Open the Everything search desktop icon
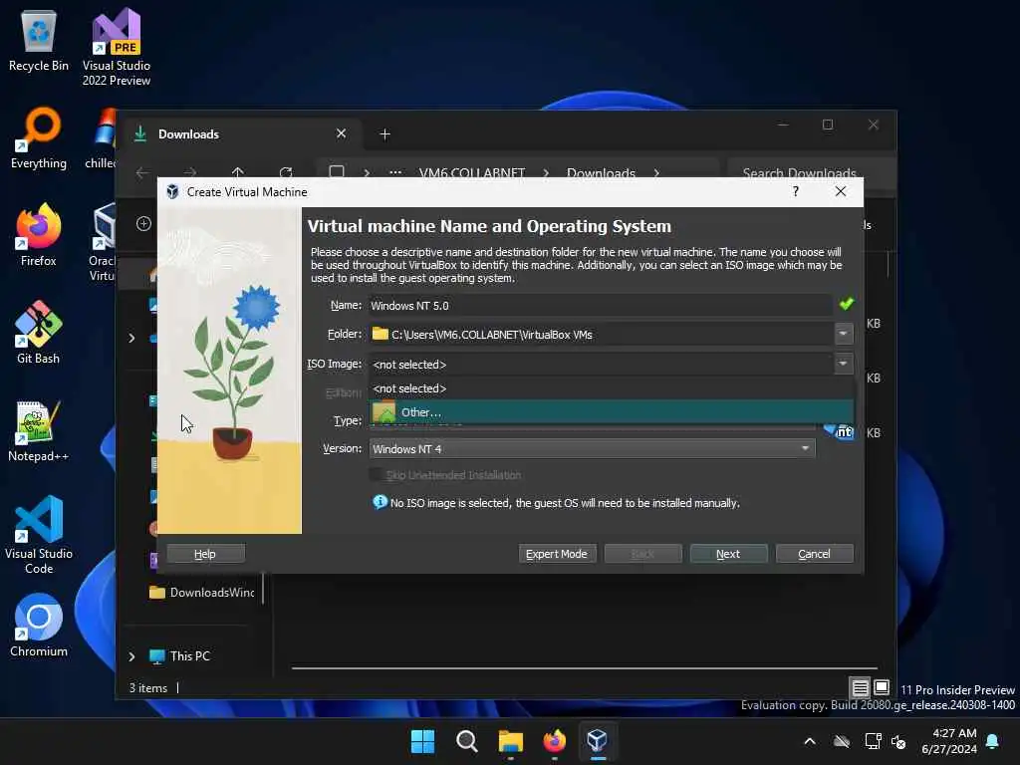The height and width of the screenshot is (765, 1020). (39, 138)
